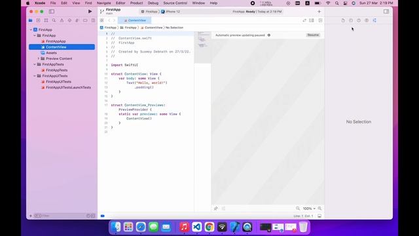Collapse the FirstApp project root

click(x=31, y=29)
